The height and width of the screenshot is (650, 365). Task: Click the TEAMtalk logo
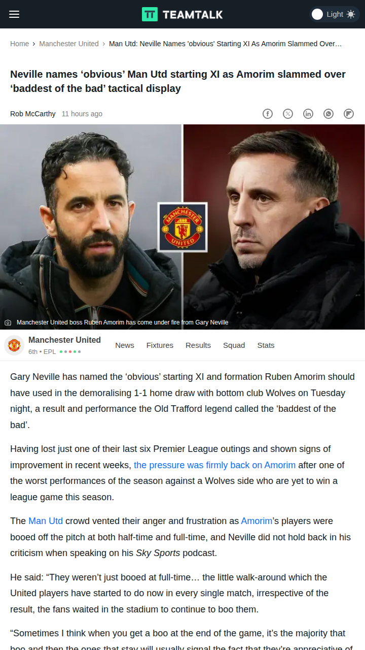click(x=182, y=14)
